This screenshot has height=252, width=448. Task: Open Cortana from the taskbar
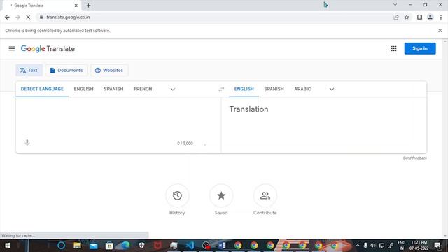click(61, 246)
